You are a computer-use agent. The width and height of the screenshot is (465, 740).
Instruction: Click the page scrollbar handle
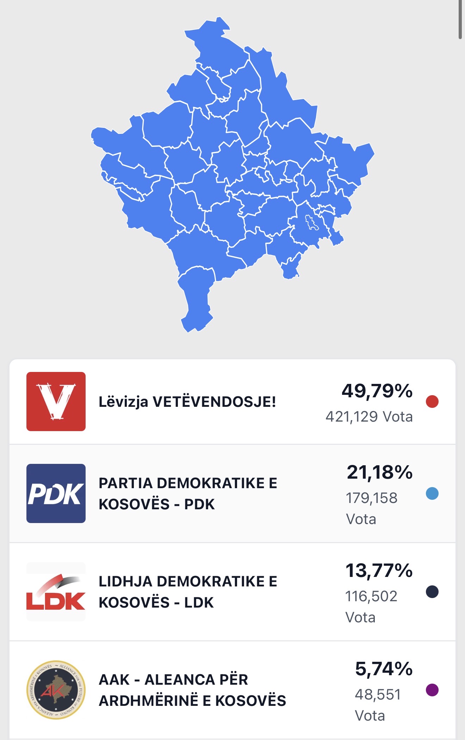coord(460,19)
